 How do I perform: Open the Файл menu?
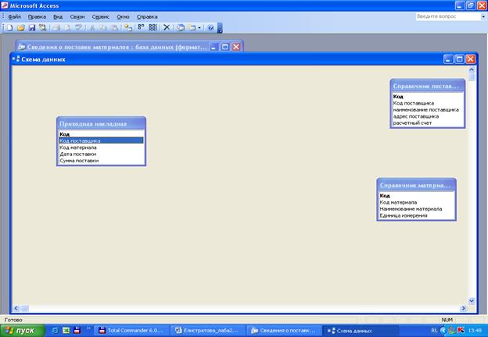[14, 16]
